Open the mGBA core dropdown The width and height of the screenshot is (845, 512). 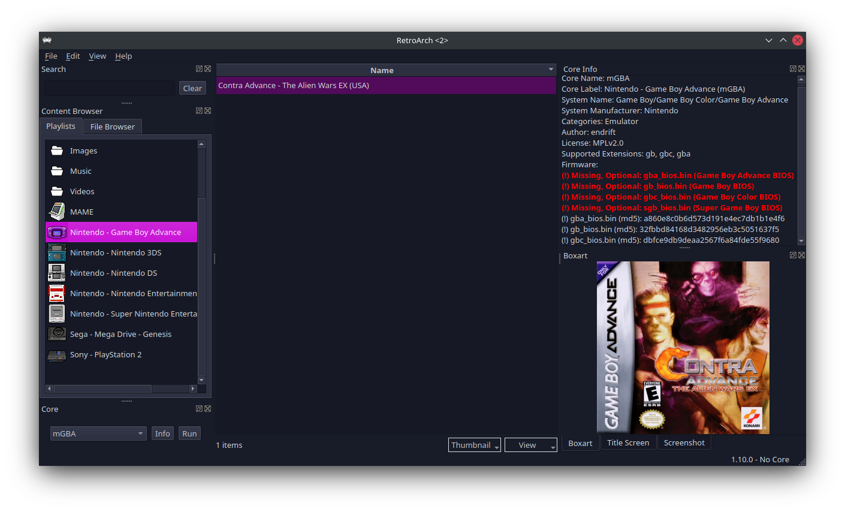tap(98, 433)
